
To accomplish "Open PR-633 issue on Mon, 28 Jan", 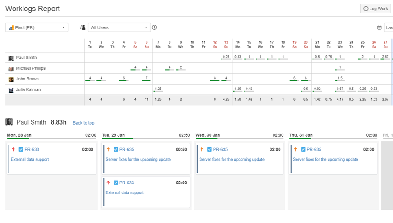I will pos(32,150).
